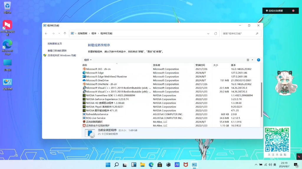Expand the address bar dropdown chevron
The width and height of the screenshot is (302, 169).
tap(208, 33)
